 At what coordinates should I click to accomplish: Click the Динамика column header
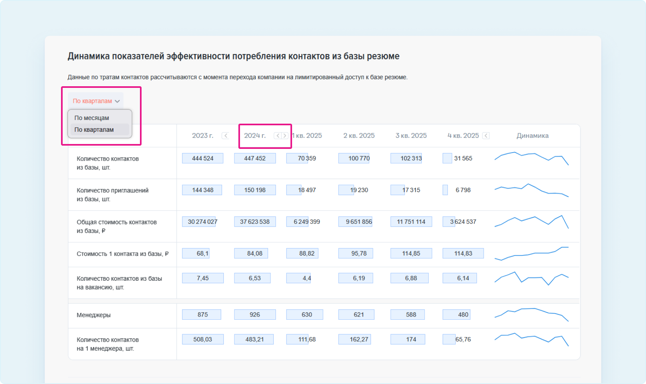533,136
